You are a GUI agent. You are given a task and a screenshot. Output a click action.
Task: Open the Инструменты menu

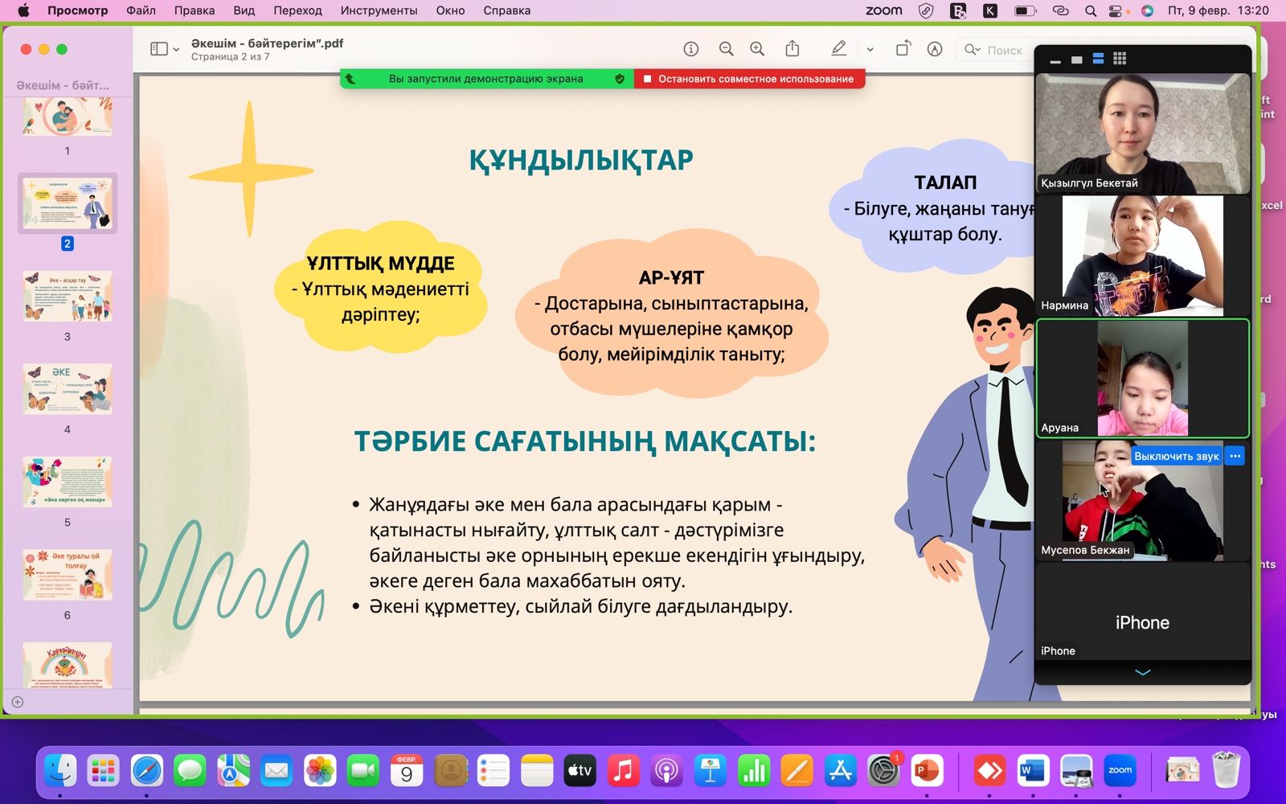pyautogui.click(x=379, y=10)
